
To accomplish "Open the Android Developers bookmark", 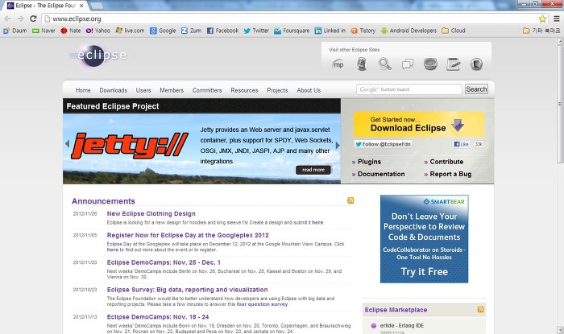I will tap(408, 31).
